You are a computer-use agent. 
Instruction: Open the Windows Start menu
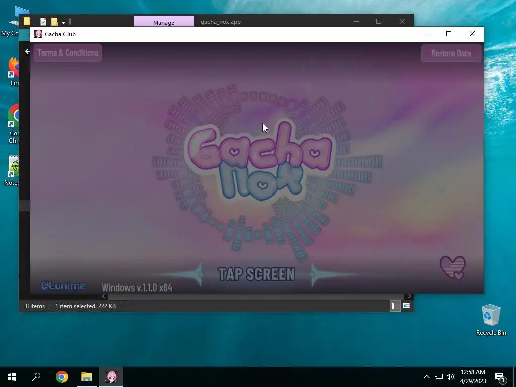click(x=12, y=377)
